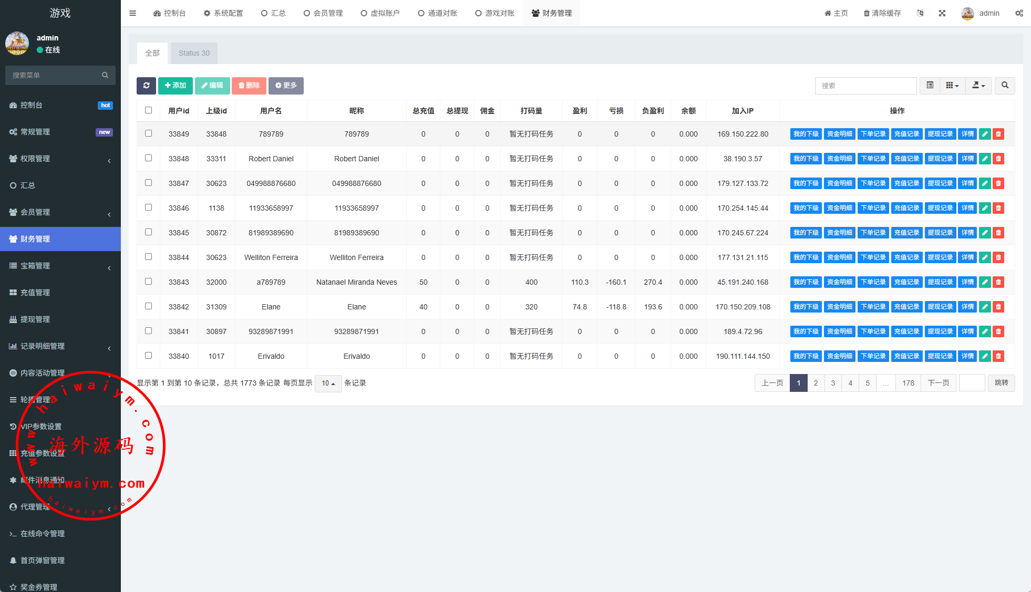The image size is (1031, 592).
Task: Tick the checkbox for user 33848
Action: pos(148,158)
